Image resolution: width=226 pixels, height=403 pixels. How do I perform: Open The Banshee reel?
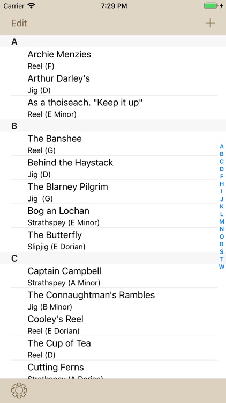(x=113, y=143)
